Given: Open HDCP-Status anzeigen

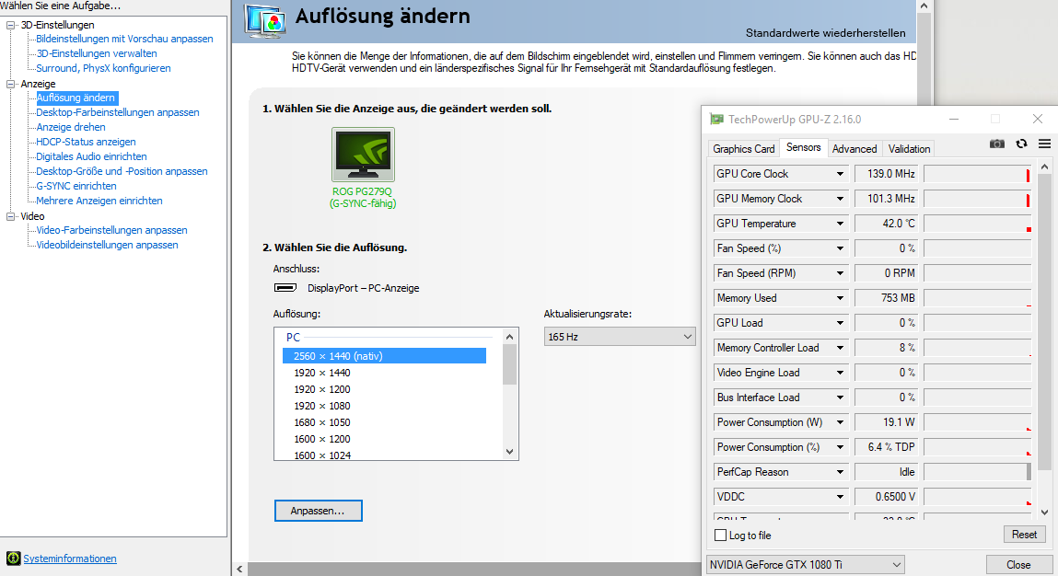Looking at the screenshot, I should (x=86, y=143).
